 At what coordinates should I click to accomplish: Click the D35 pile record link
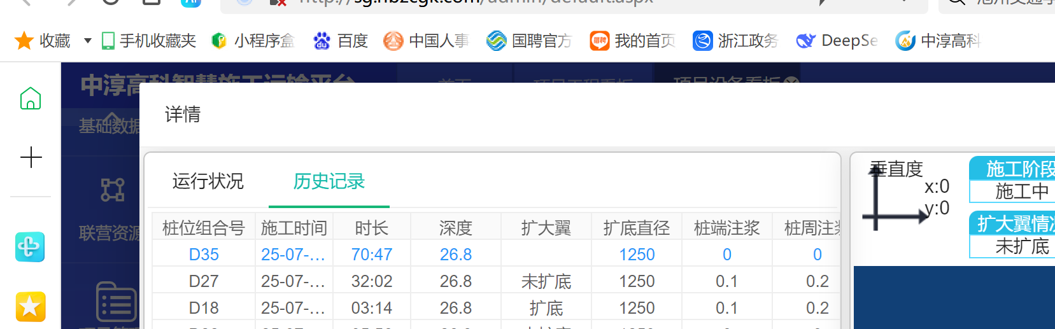(x=204, y=255)
